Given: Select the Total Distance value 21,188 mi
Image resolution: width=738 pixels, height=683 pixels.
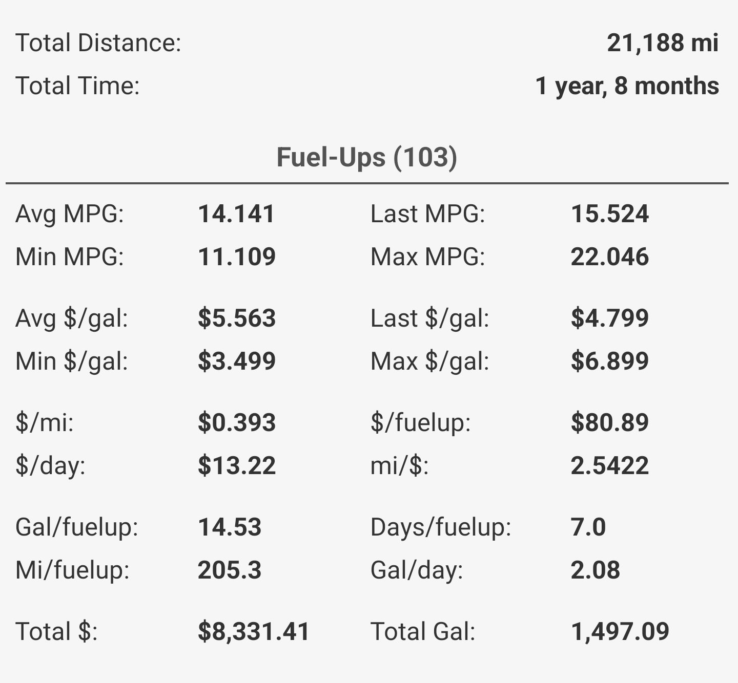Looking at the screenshot, I should [x=663, y=42].
